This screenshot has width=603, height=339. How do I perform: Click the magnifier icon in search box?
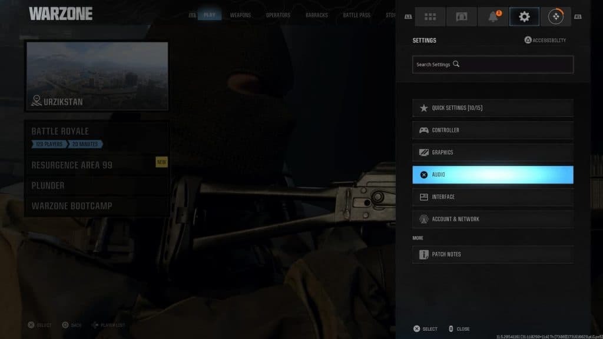coord(456,64)
